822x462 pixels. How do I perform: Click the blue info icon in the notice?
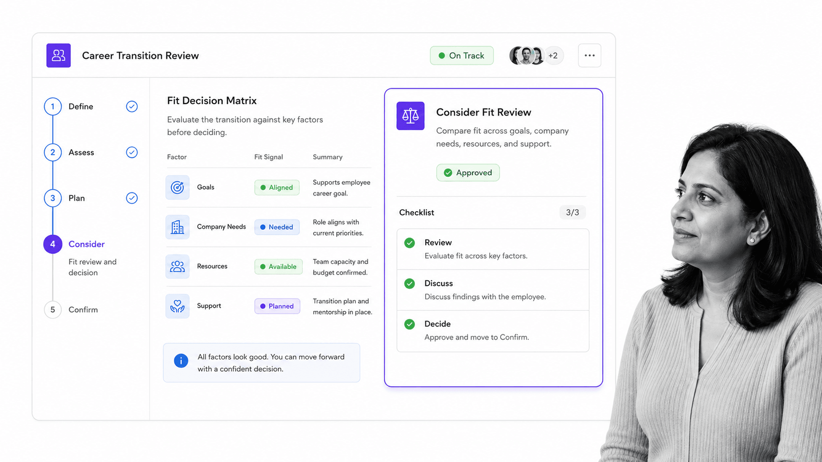pos(181,361)
